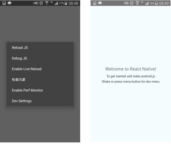171x144 pixels.
Task: Choose Debug JS menu entry
Action: tap(40, 58)
